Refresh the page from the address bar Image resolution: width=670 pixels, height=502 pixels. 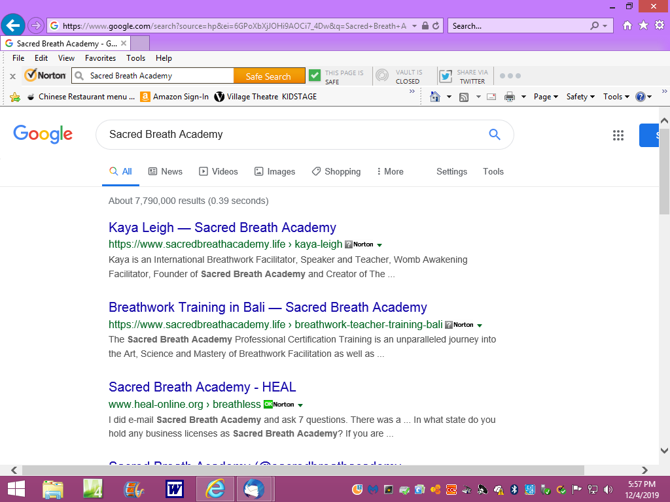(x=436, y=26)
